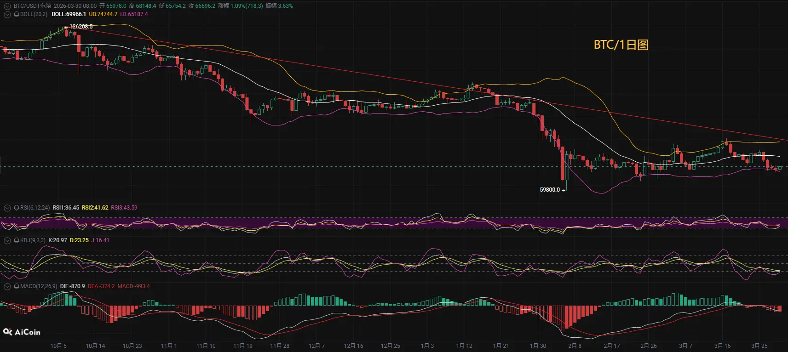
Task: Click the 2月 26 date label
Action: coord(649,346)
